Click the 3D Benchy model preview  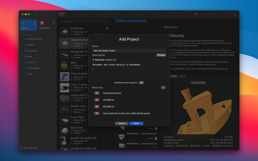pyautogui.click(x=204, y=111)
